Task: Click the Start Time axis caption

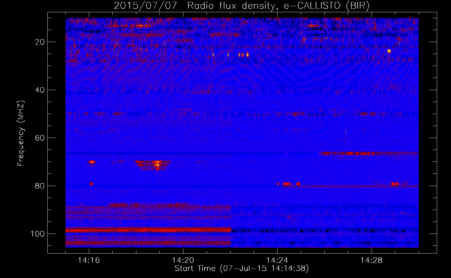Action: pyautogui.click(x=242, y=269)
